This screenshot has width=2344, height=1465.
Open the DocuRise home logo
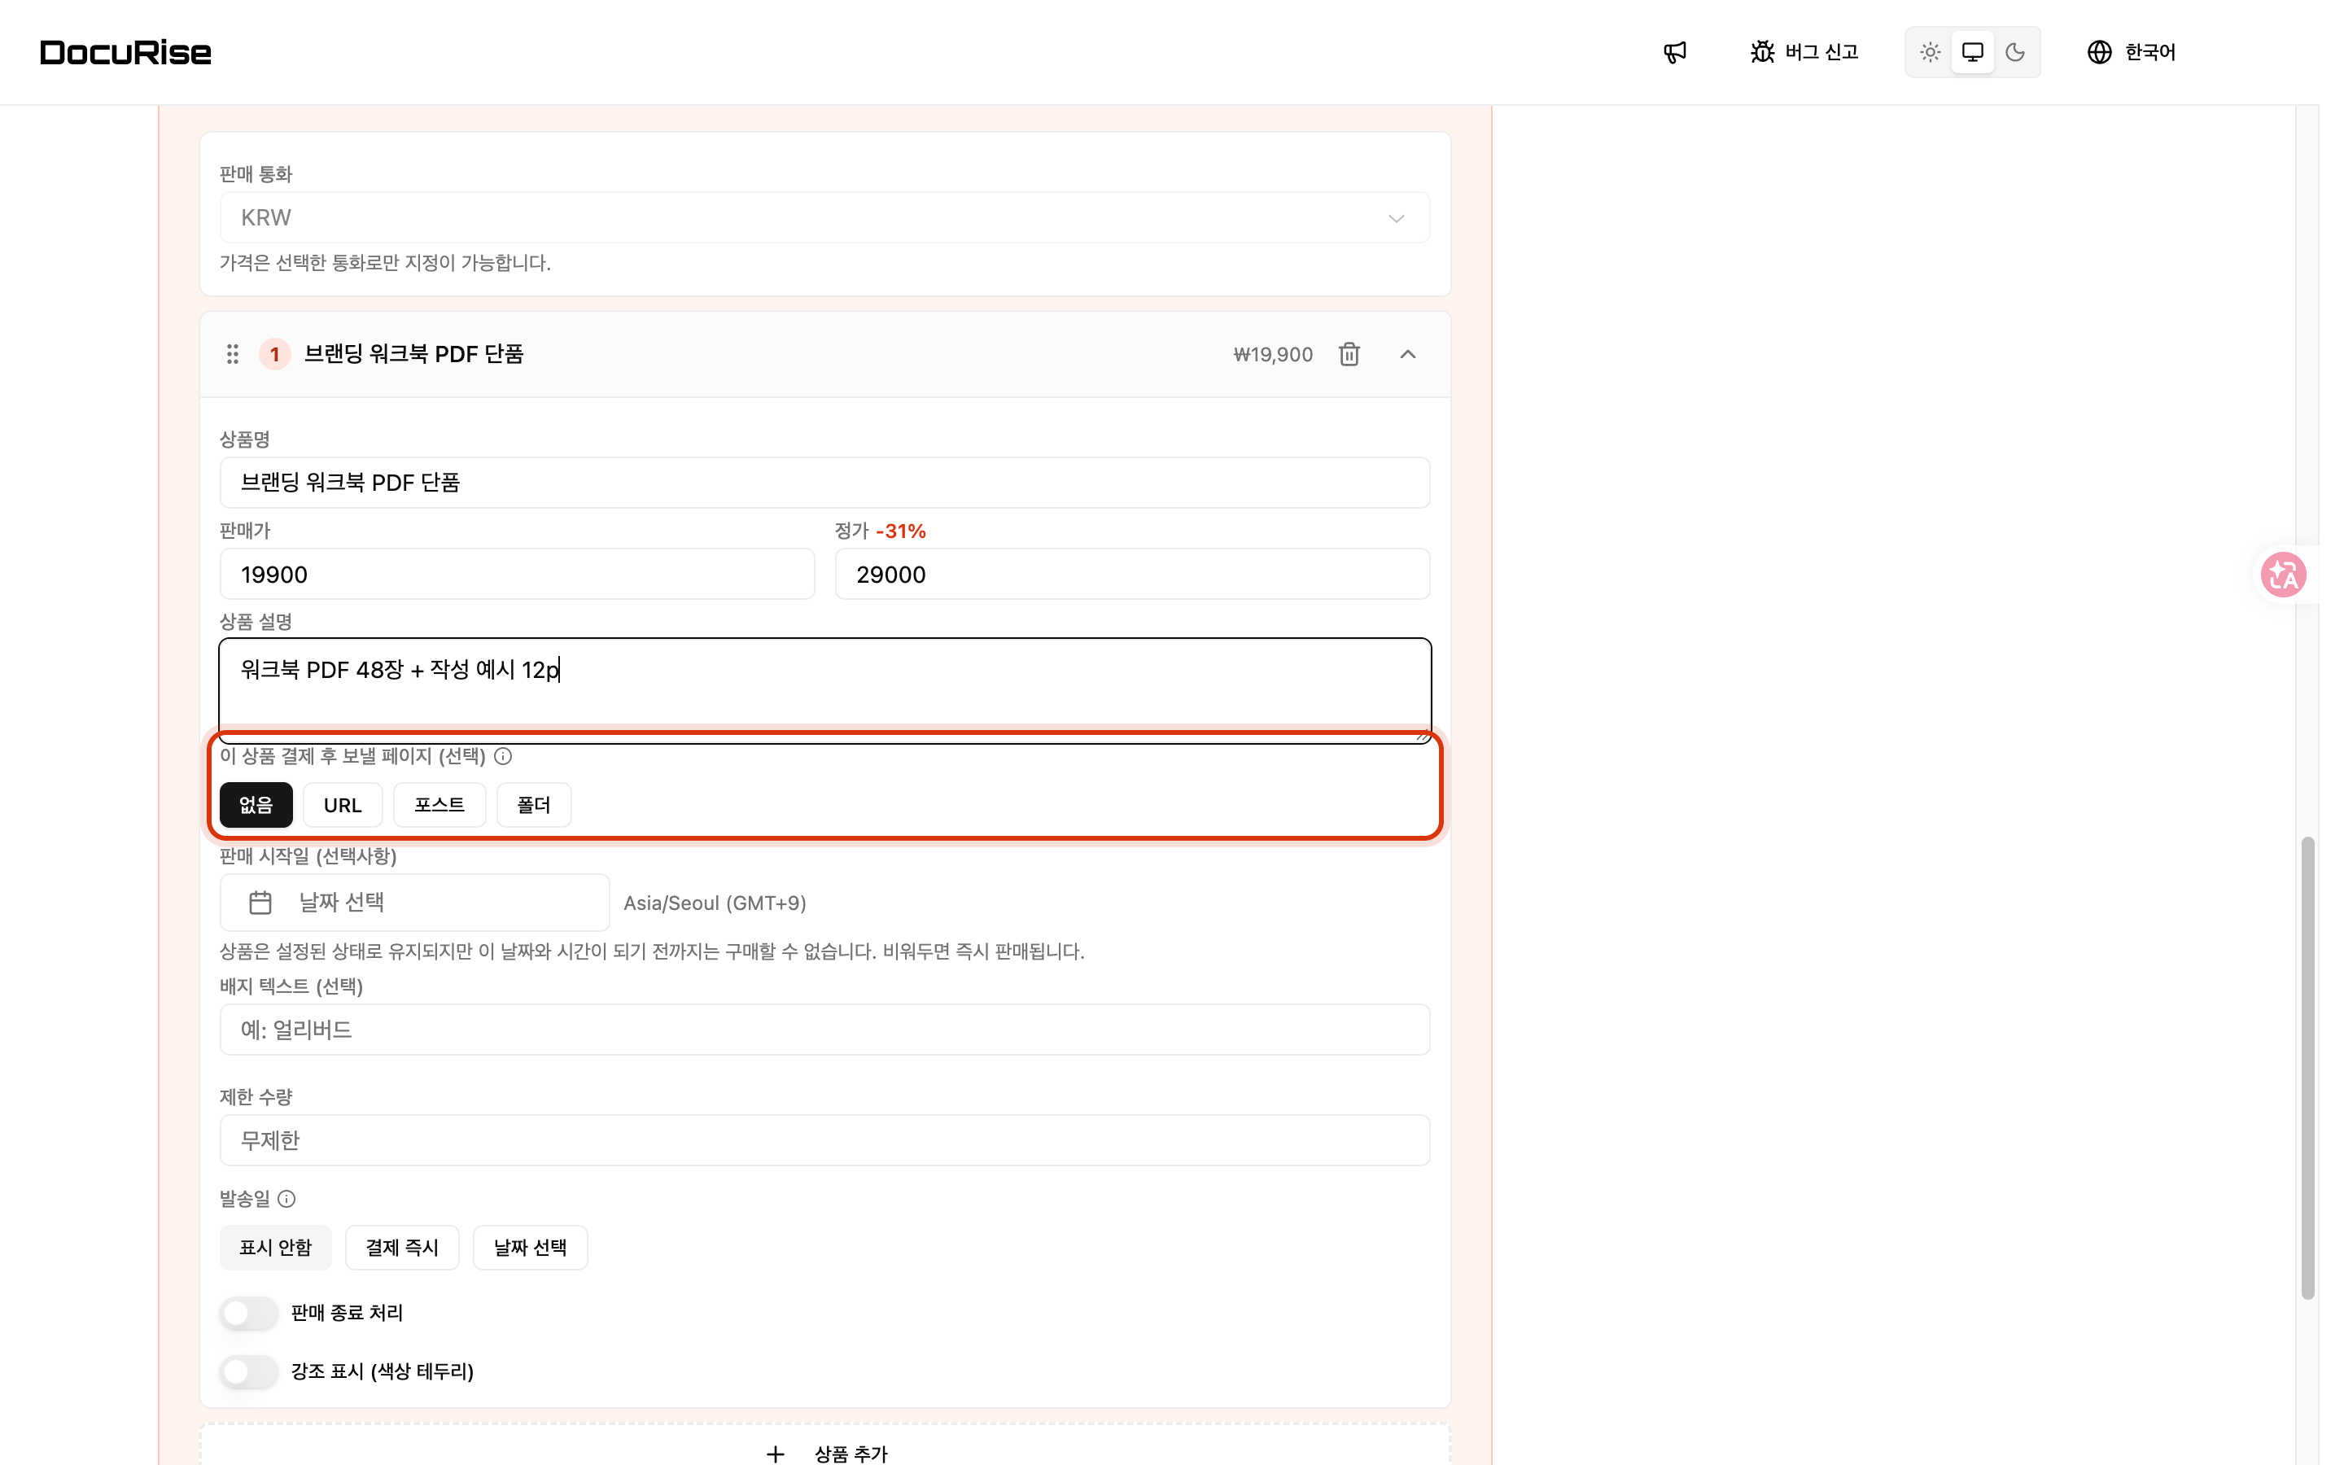(126, 52)
